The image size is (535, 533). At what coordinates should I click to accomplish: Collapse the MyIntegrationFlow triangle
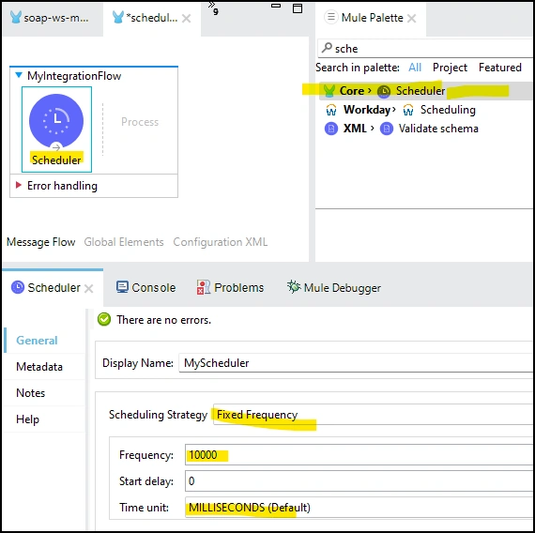coord(19,75)
